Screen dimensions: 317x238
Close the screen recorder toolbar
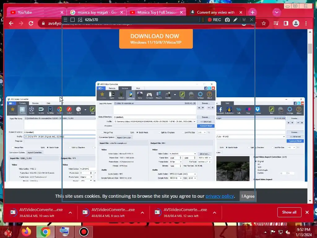pos(251,20)
